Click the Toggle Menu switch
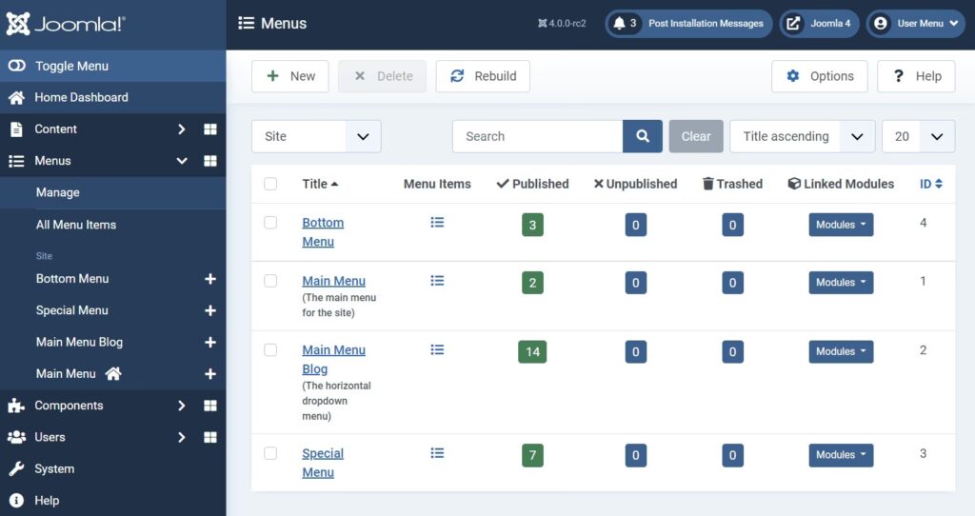The image size is (975, 516). pos(16,66)
